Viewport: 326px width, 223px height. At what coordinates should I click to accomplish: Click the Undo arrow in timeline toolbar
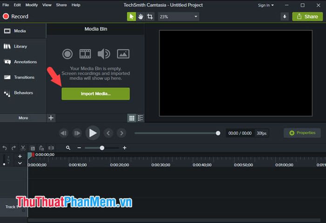(x=5, y=148)
